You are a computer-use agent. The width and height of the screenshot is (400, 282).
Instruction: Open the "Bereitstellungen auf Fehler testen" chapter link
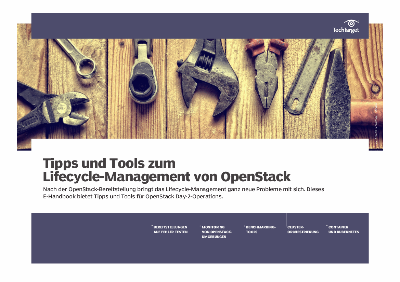pos(170,229)
